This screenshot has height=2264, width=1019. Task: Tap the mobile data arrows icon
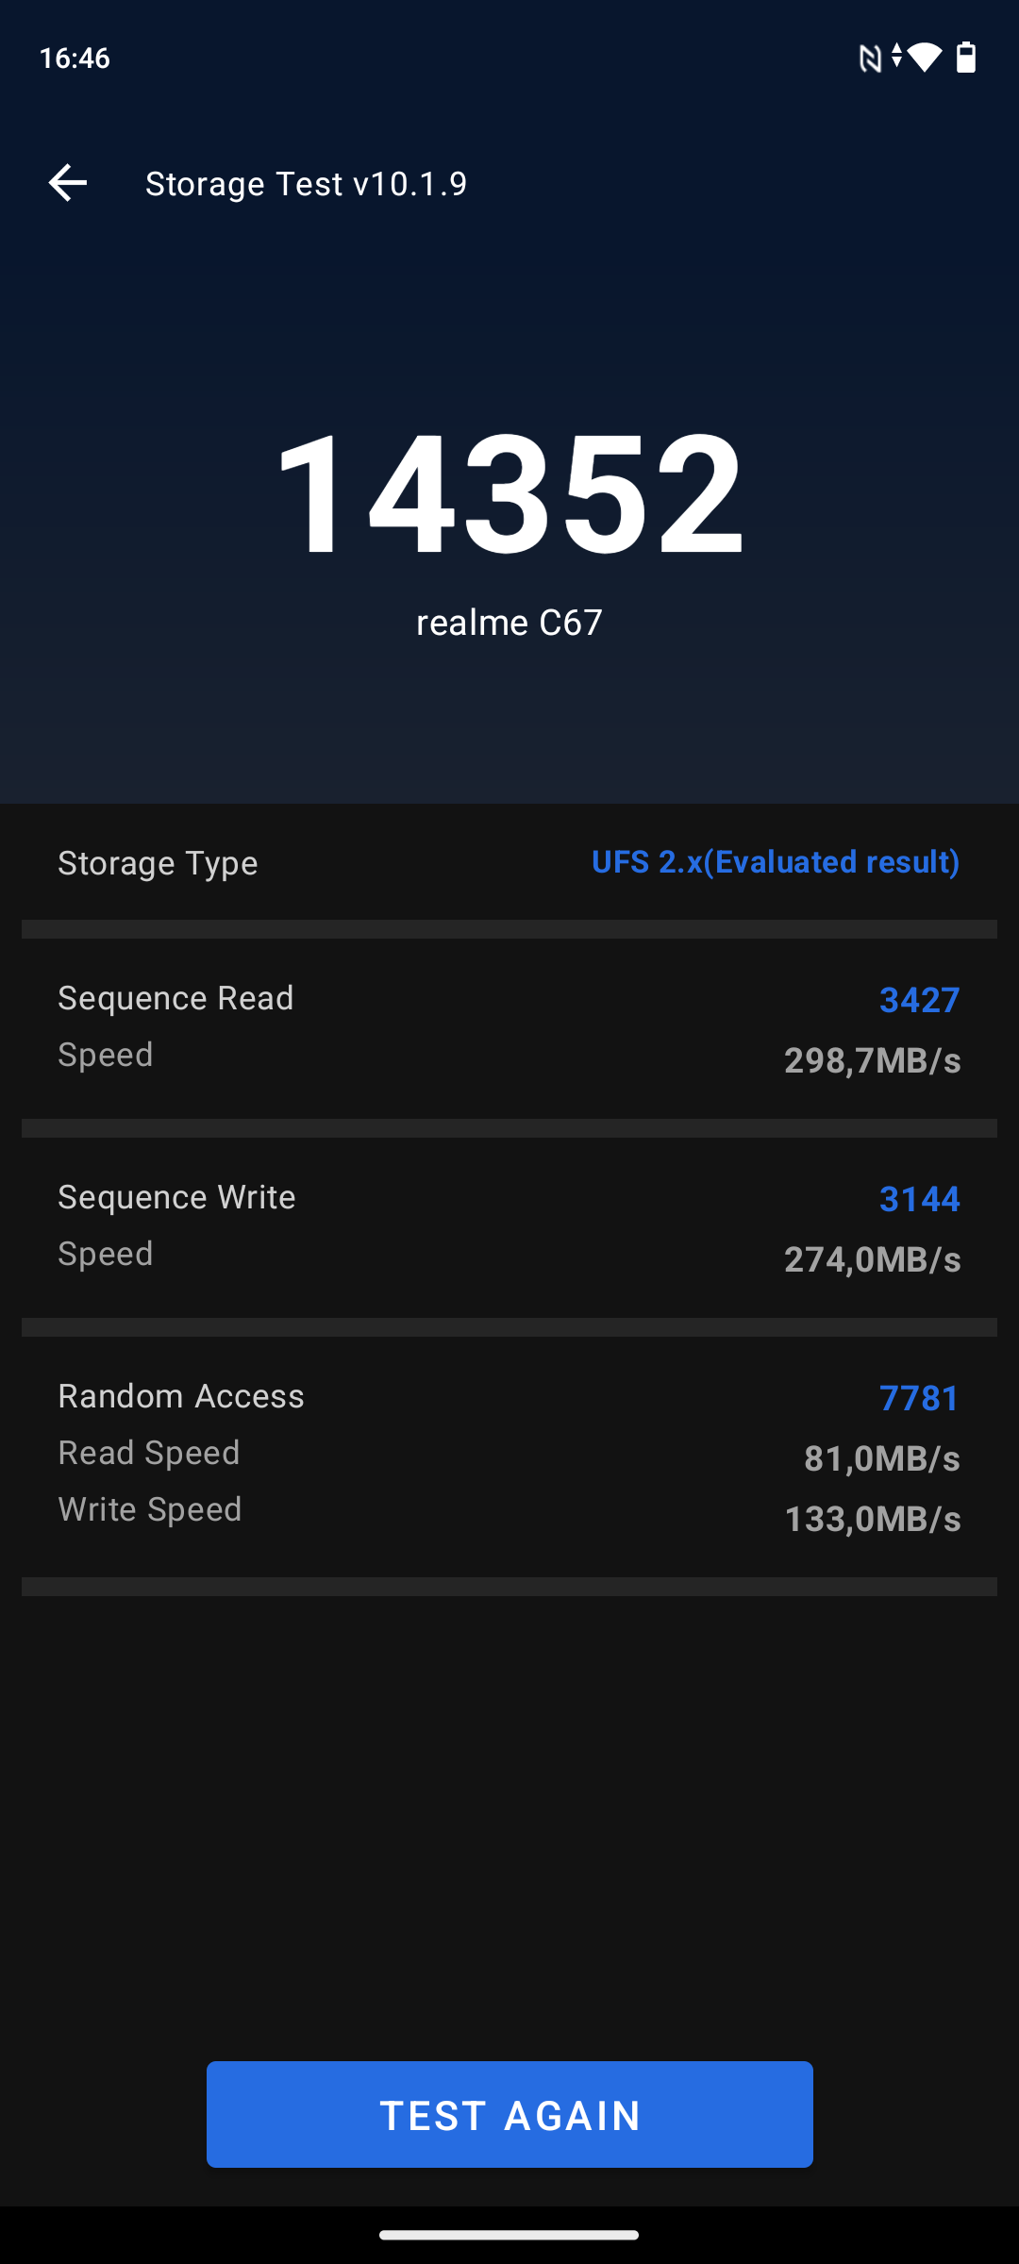click(x=896, y=56)
